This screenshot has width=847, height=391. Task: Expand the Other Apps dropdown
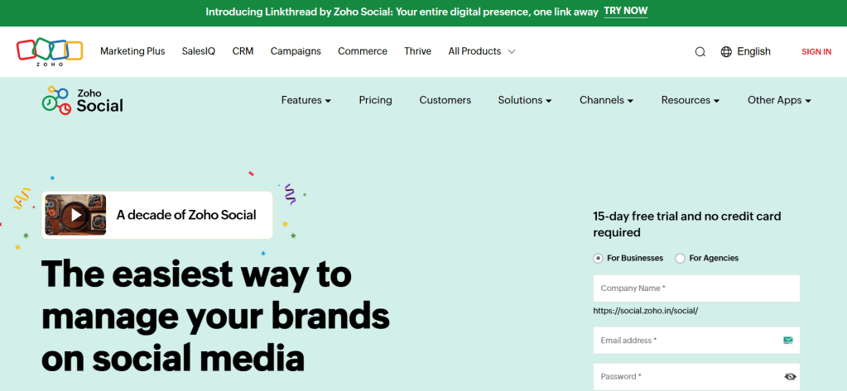click(x=778, y=100)
